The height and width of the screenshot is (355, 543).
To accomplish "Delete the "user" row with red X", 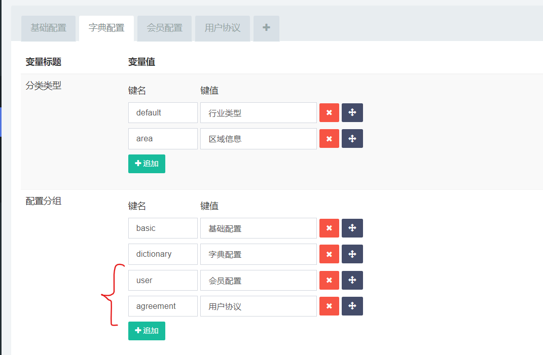I will coord(329,280).
